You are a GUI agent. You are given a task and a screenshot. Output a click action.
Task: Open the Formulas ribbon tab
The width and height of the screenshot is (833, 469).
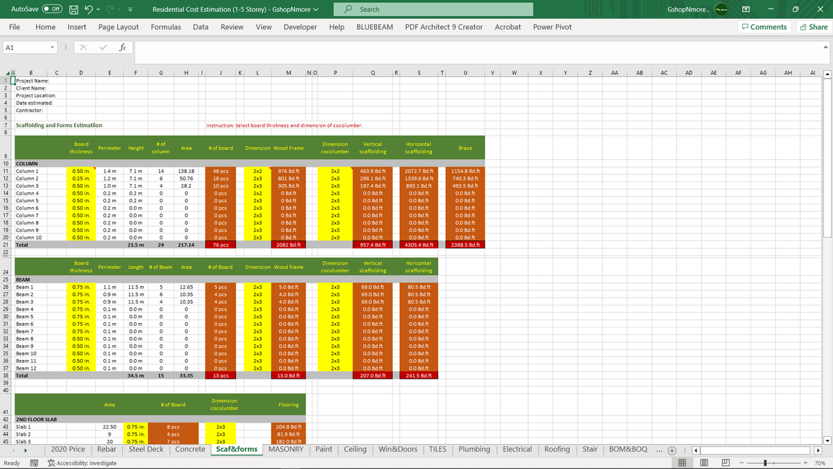click(x=166, y=27)
